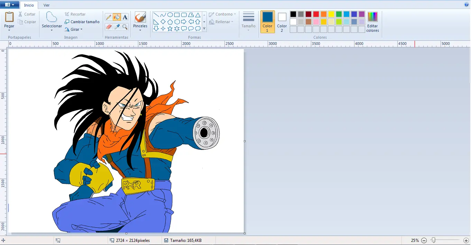Click the Pegar clipboard icon
Viewport: 471px width, 245px height.
coord(9,17)
